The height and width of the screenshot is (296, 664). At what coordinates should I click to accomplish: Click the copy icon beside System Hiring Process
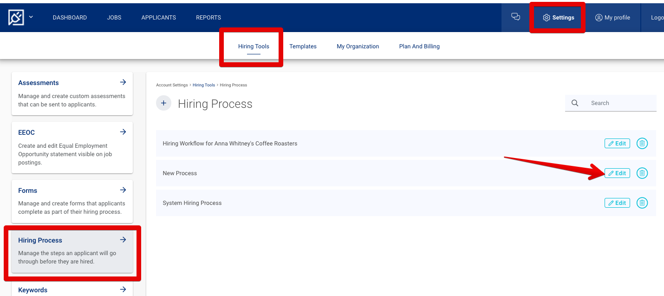(642, 203)
